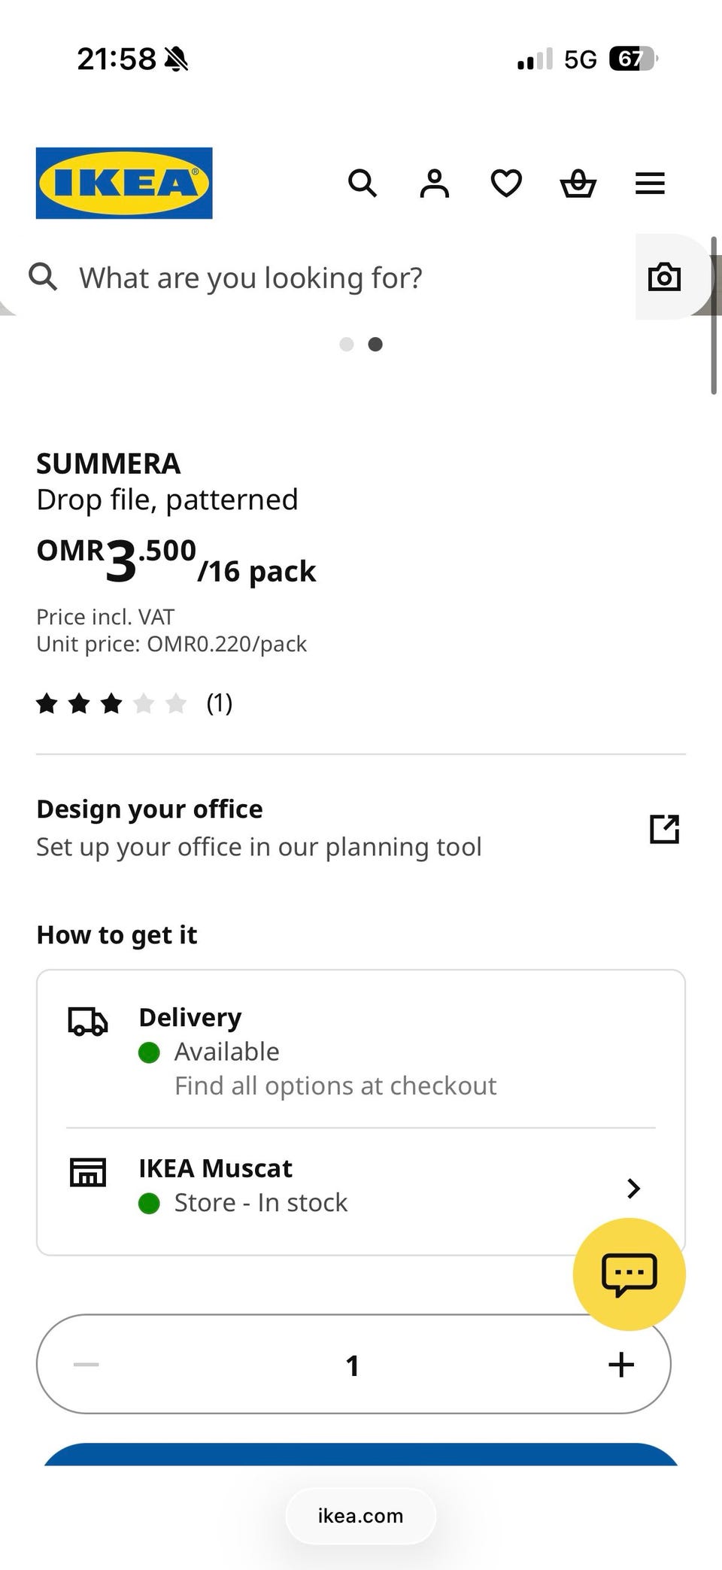The height and width of the screenshot is (1570, 722).
Task: Tap the external link icon for planning tool
Action: (x=664, y=829)
